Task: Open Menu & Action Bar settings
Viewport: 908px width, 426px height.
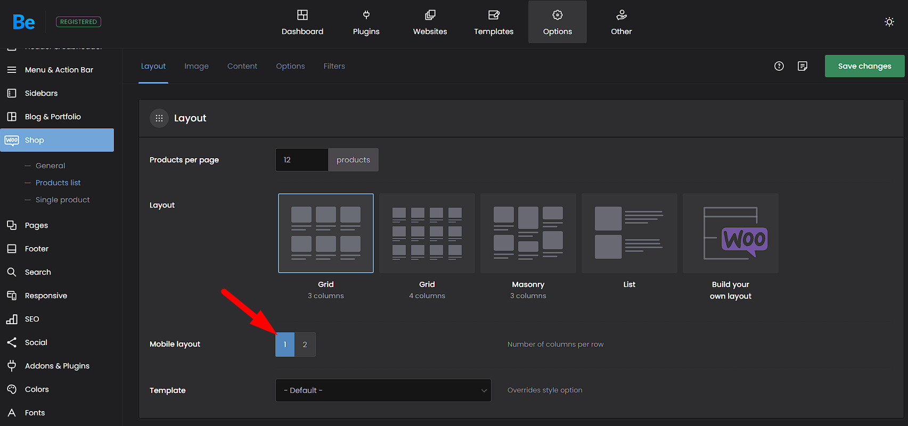Action: (59, 70)
